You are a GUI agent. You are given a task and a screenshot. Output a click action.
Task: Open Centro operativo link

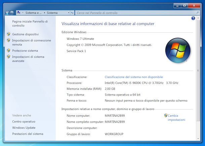tap(24, 121)
